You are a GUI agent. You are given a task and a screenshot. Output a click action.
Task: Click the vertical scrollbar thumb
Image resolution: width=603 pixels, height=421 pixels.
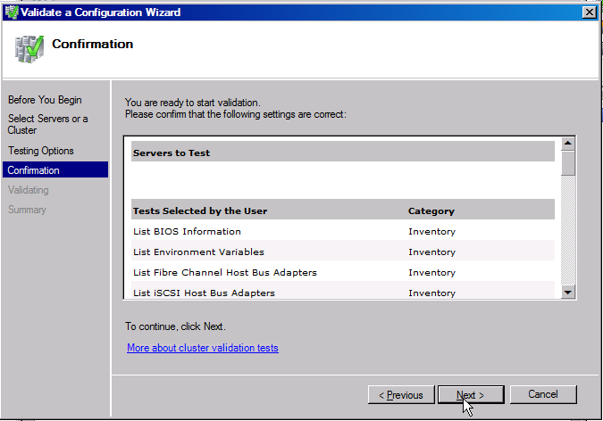pos(568,164)
